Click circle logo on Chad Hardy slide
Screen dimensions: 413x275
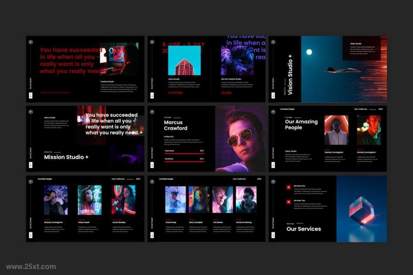coord(152,181)
